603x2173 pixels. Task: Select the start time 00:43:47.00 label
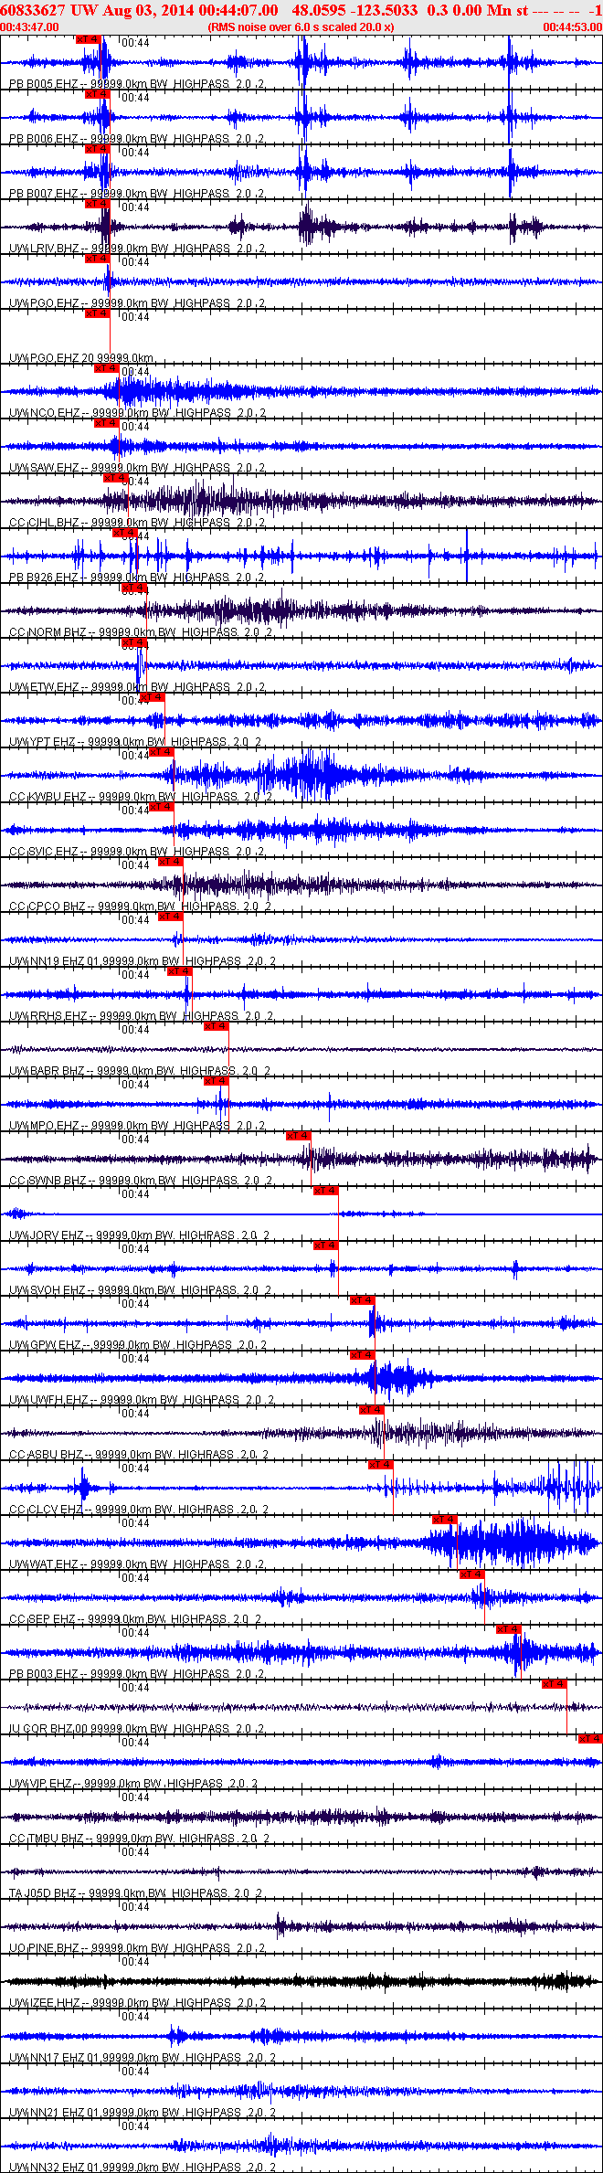coord(29,27)
